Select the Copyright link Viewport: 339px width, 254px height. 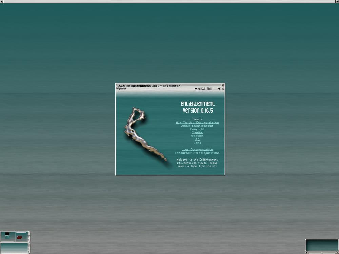197,129
